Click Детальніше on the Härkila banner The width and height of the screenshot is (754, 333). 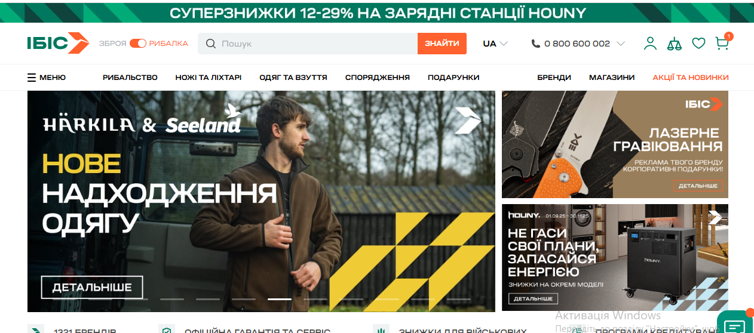click(x=92, y=288)
